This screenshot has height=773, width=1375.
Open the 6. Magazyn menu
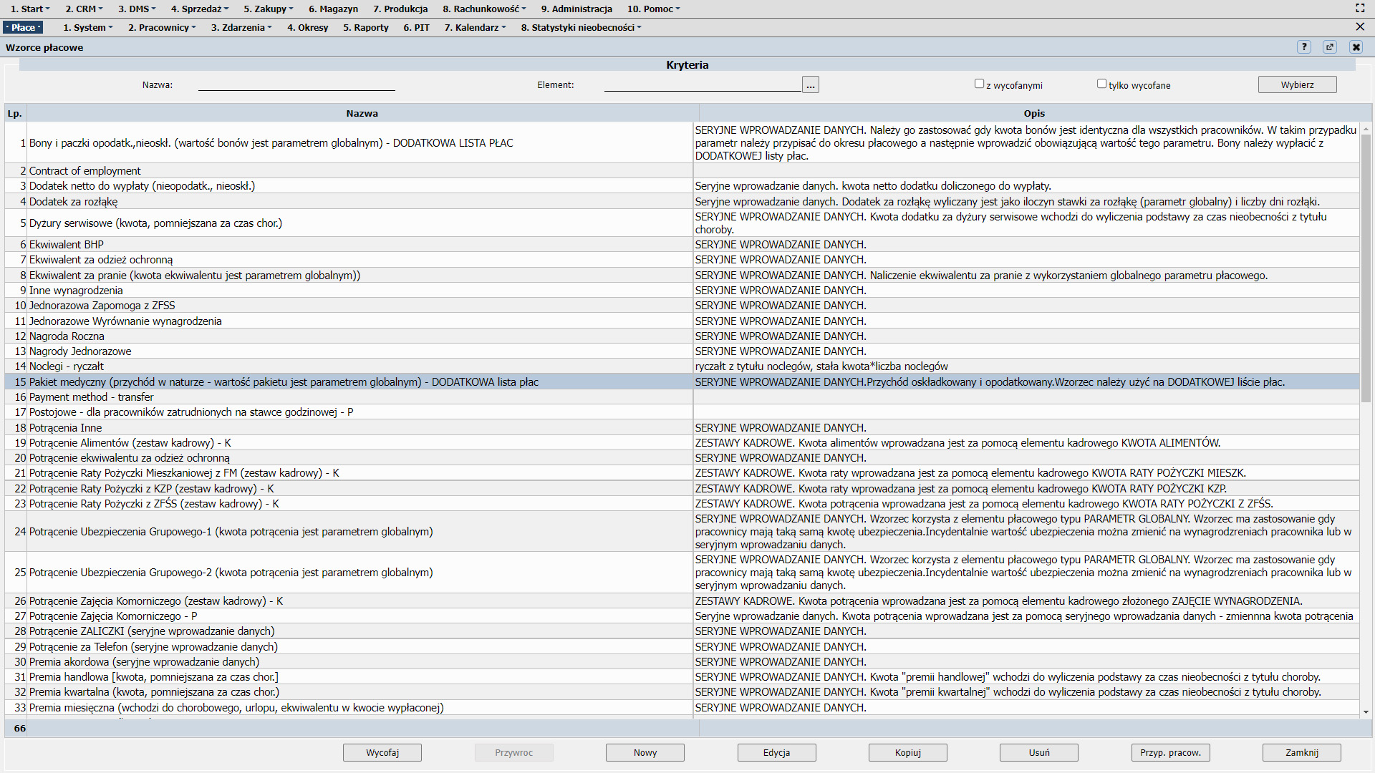tap(333, 9)
